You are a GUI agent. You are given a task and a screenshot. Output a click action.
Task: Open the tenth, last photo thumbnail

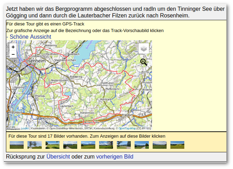177,145
